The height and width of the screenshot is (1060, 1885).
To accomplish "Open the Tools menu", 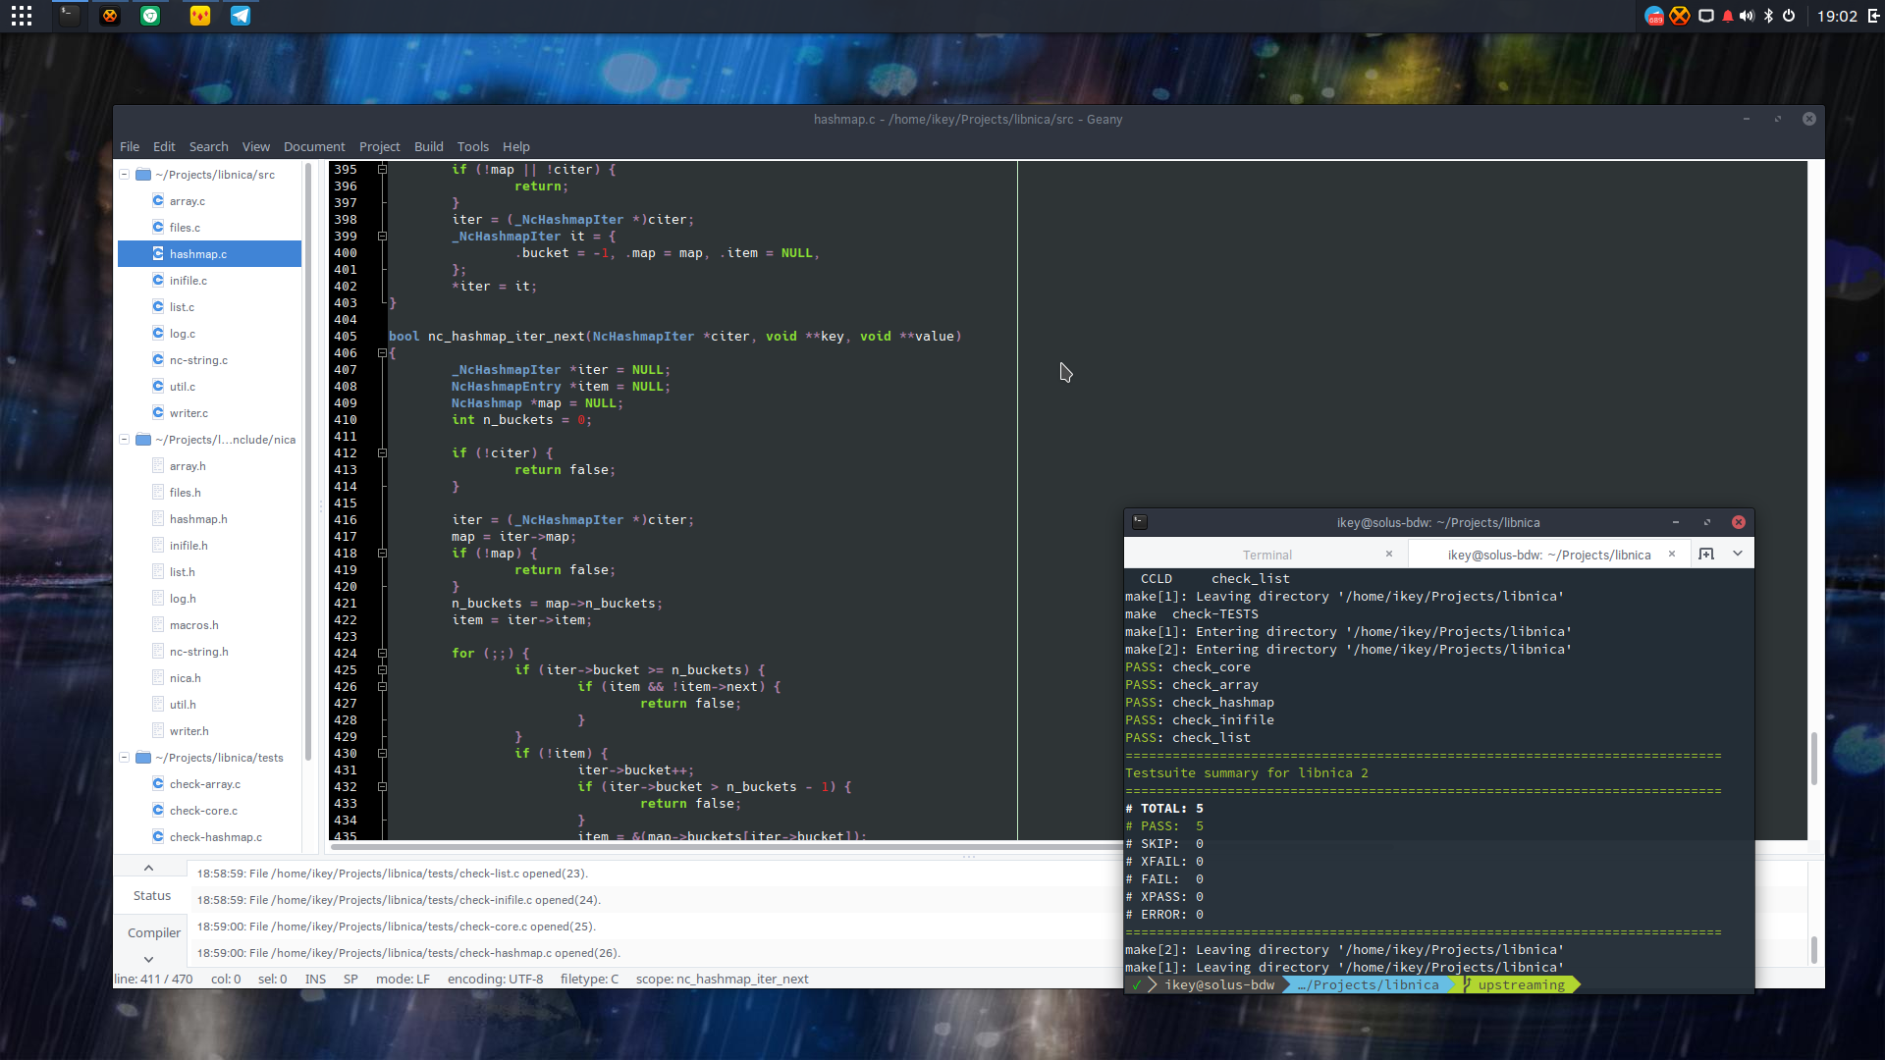I will pos(473,146).
